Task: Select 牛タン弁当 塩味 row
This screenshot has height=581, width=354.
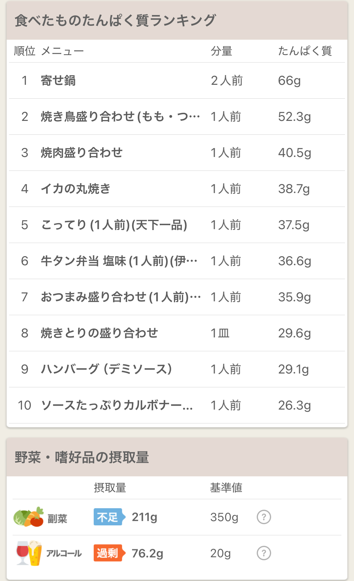Action: pyautogui.click(x=177, y=261)
